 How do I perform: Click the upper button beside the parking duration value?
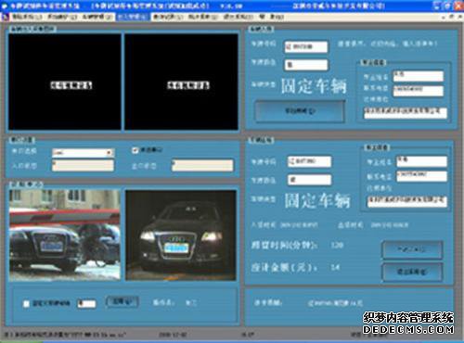coord(412,249)
